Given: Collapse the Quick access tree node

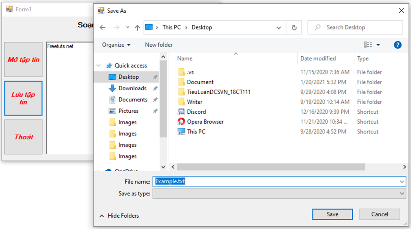Looking at the screenshot, I should (99, 66).
